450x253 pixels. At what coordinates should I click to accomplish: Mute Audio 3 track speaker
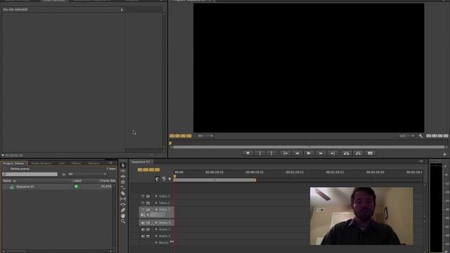(143, 236)
